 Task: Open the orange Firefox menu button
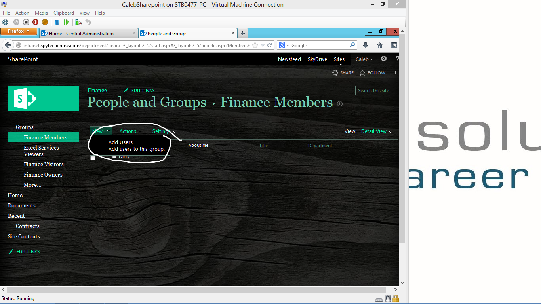click(x=19, y=31)
